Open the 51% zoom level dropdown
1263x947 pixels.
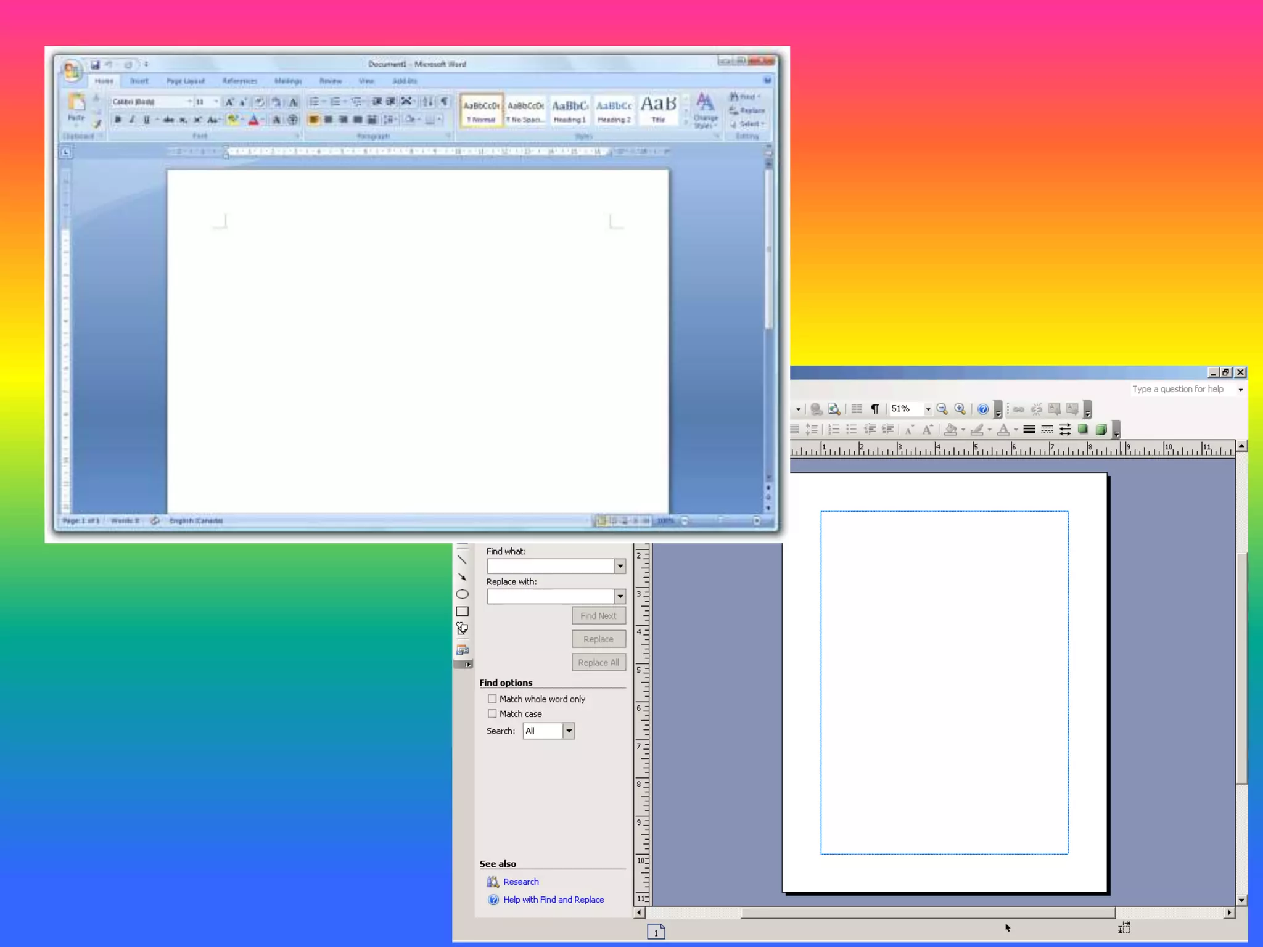tap(928, 409)
